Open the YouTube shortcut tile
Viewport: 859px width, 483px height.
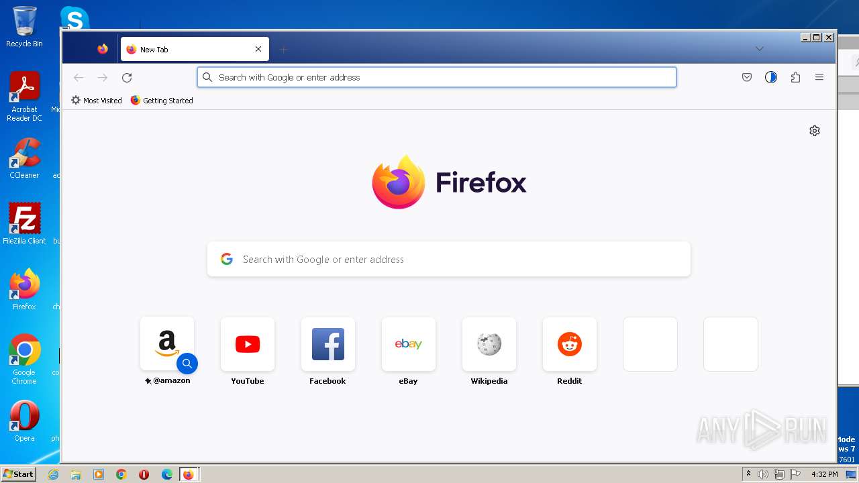click(x=248, y=344)
